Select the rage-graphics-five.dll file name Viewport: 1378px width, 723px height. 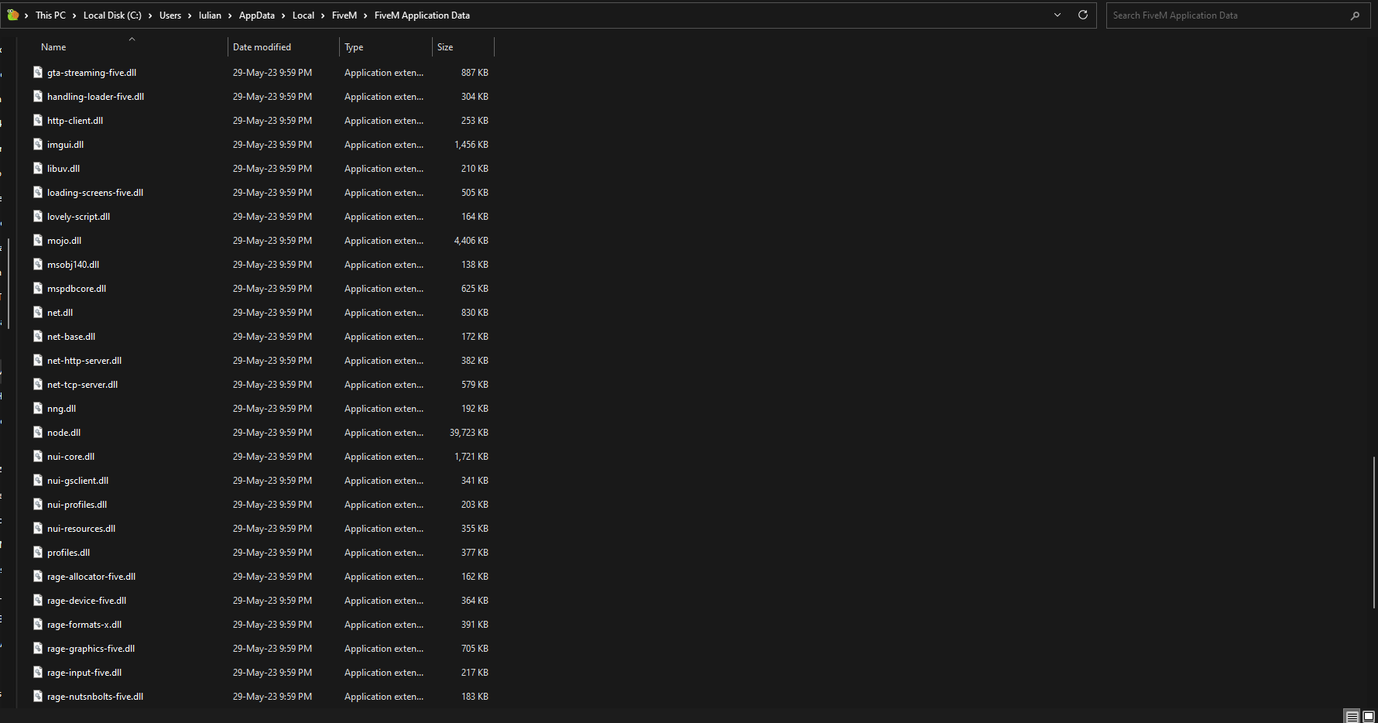[91, 649]
